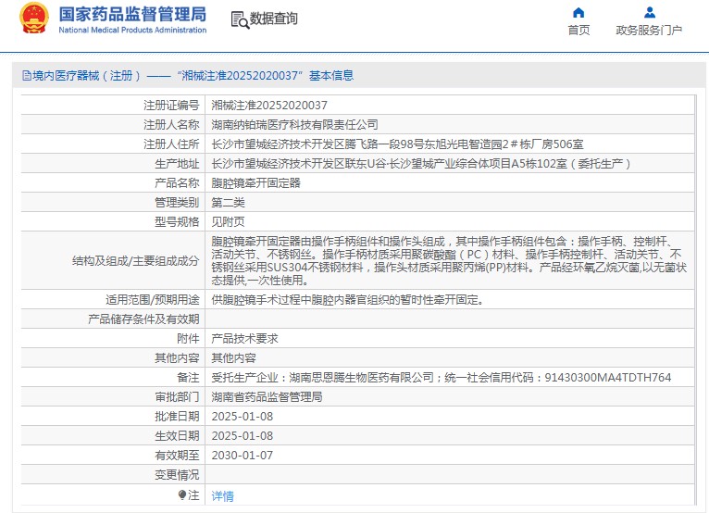The width and height of the screenshot is (709, 513).
Task: Click remark with credit code 91430300MA4TDTH764
Action: point(442,378)
